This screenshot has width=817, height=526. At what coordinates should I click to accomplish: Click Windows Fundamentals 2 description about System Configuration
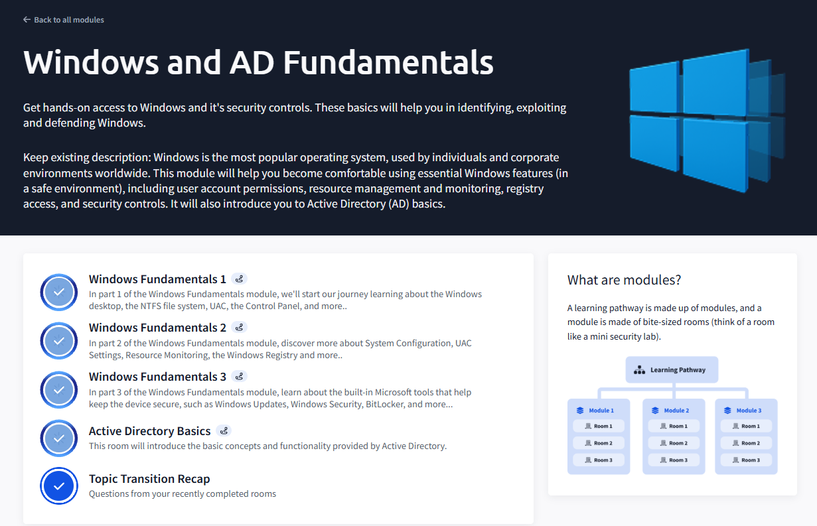tap(281, 349)
